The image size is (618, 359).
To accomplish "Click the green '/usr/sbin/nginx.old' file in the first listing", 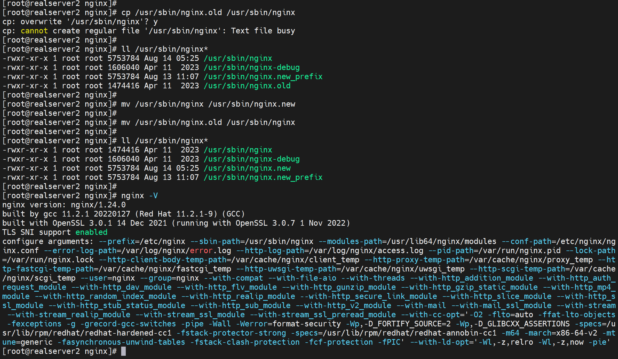I will (x=247, y=86).
